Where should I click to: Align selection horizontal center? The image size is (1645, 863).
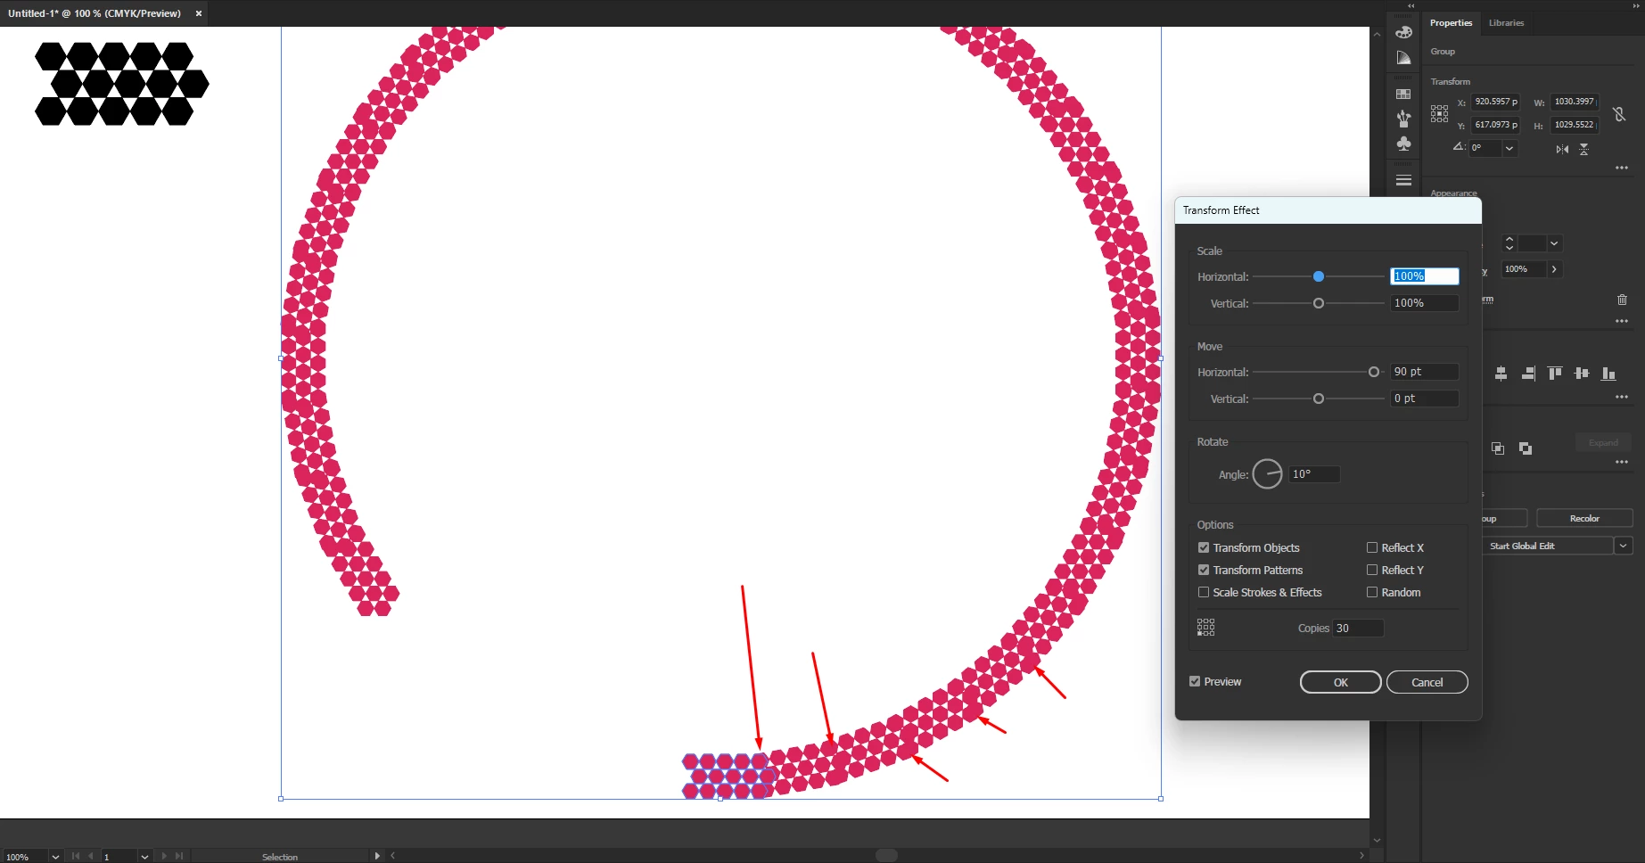tap(1501, 374)
